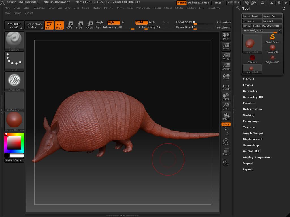Click the Actual size icon
Viewport: 290px width, 217px height.
(x=226, y=56)
